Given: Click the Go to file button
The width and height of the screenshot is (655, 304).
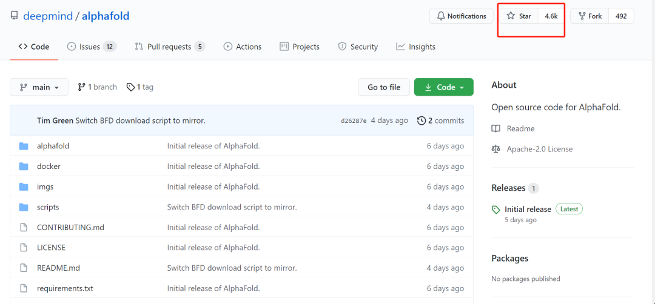Looking at the screenshot, I should point(384,87).
